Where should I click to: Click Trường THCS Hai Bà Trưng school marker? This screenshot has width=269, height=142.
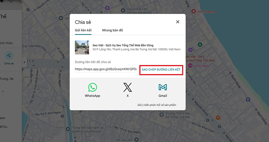161,115
